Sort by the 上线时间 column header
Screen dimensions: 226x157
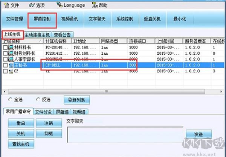(x=169, y=41)
